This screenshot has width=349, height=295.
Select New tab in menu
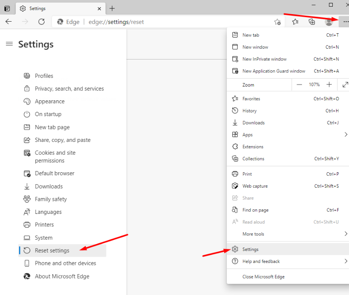287,35
